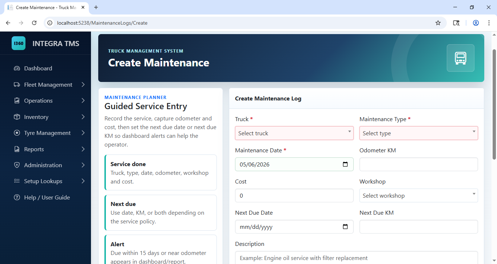
Task: Expand the Administration submenu chevron
Action: coord(83,165)
